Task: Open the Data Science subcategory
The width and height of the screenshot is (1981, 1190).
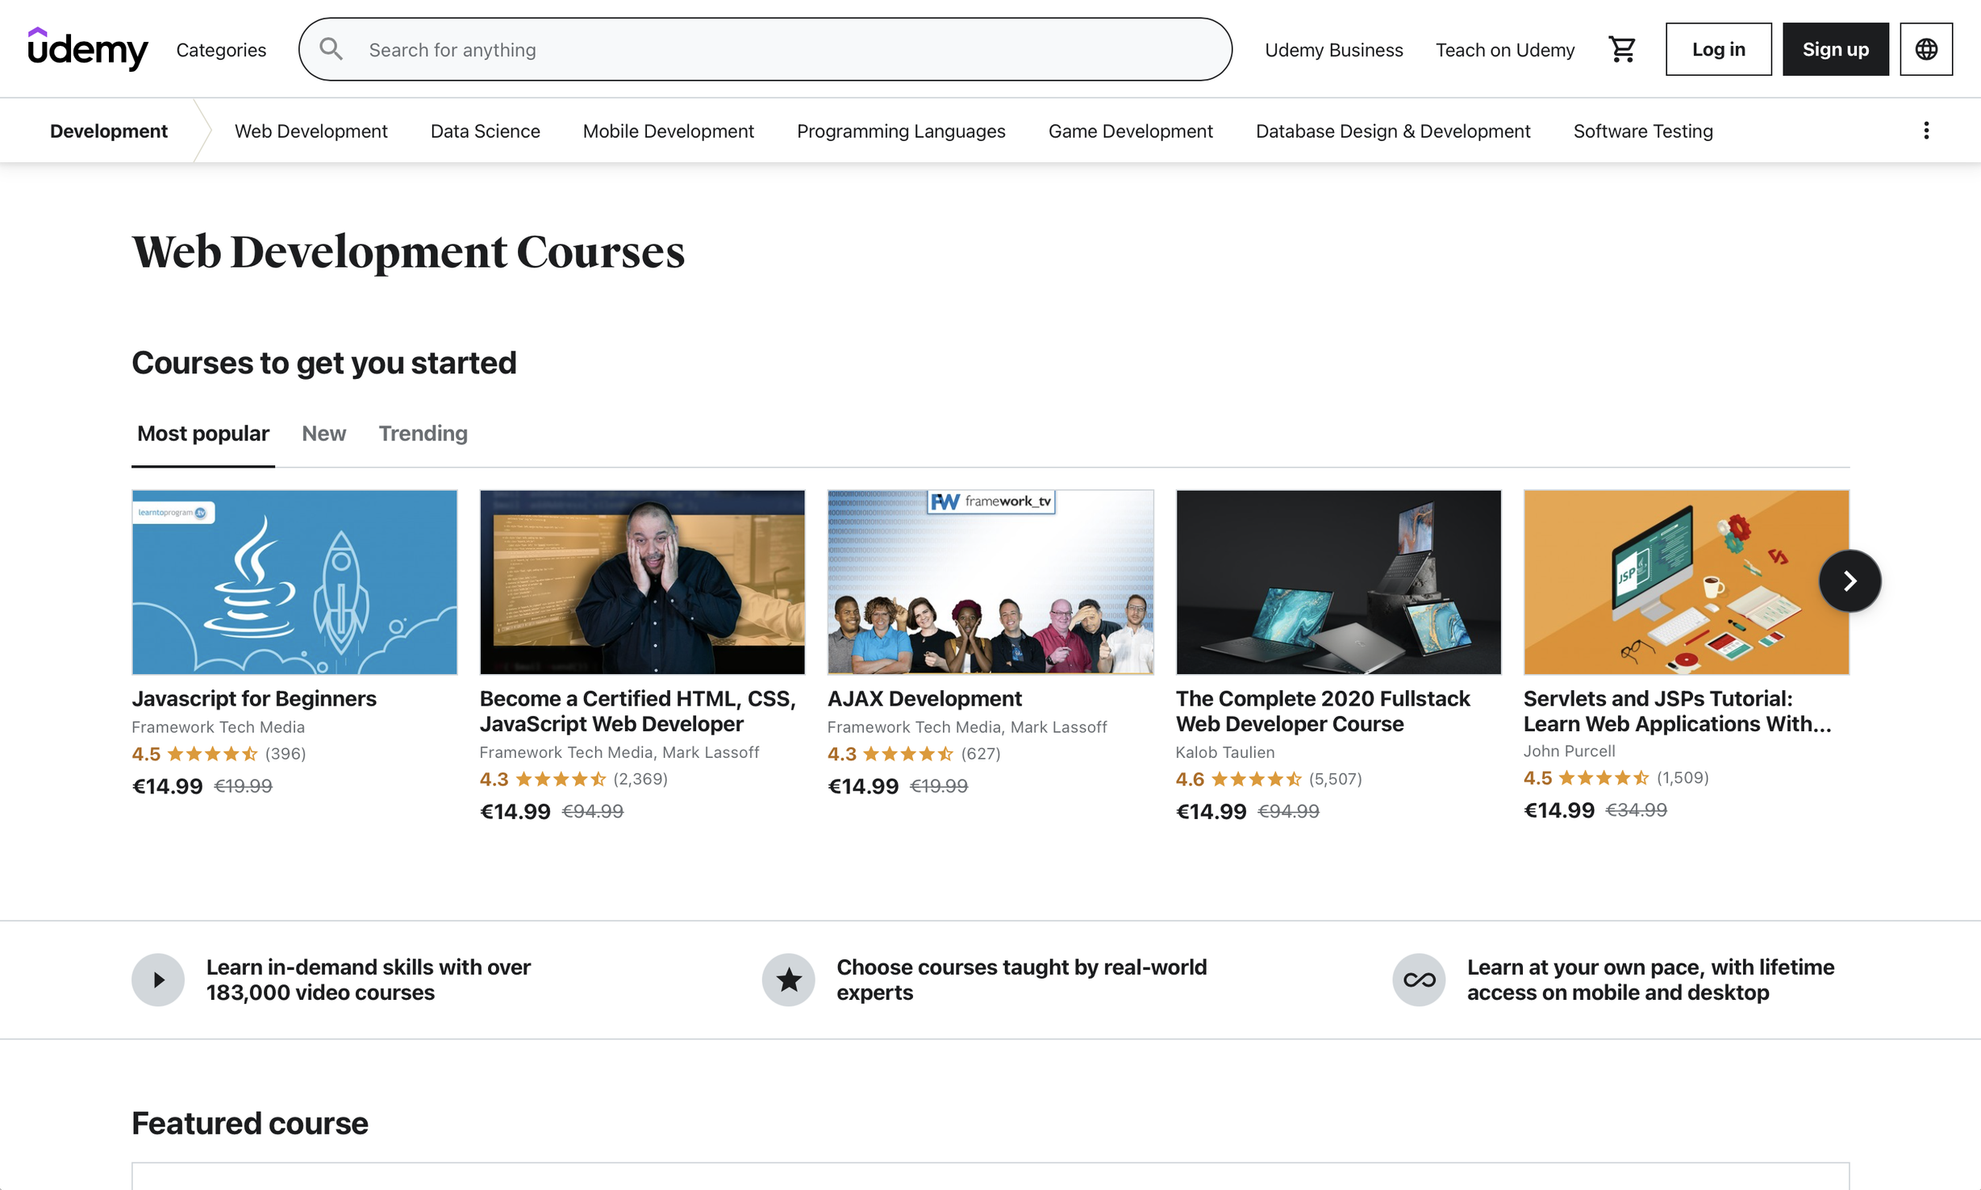Action: pyautogui.click(x=485, y=131)
